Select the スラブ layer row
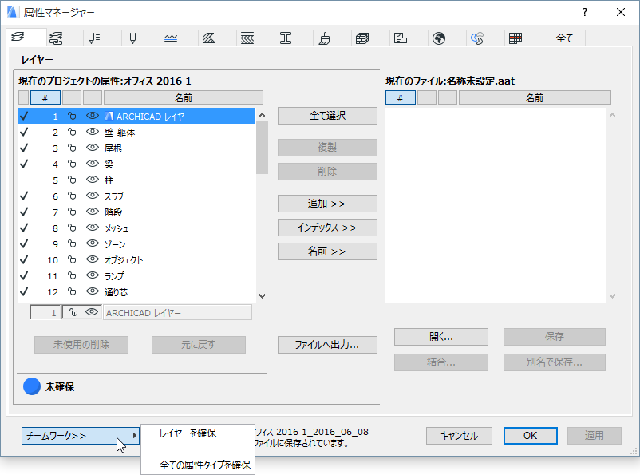The height and width of the screenshot is (475, 640). click(136, 196)
